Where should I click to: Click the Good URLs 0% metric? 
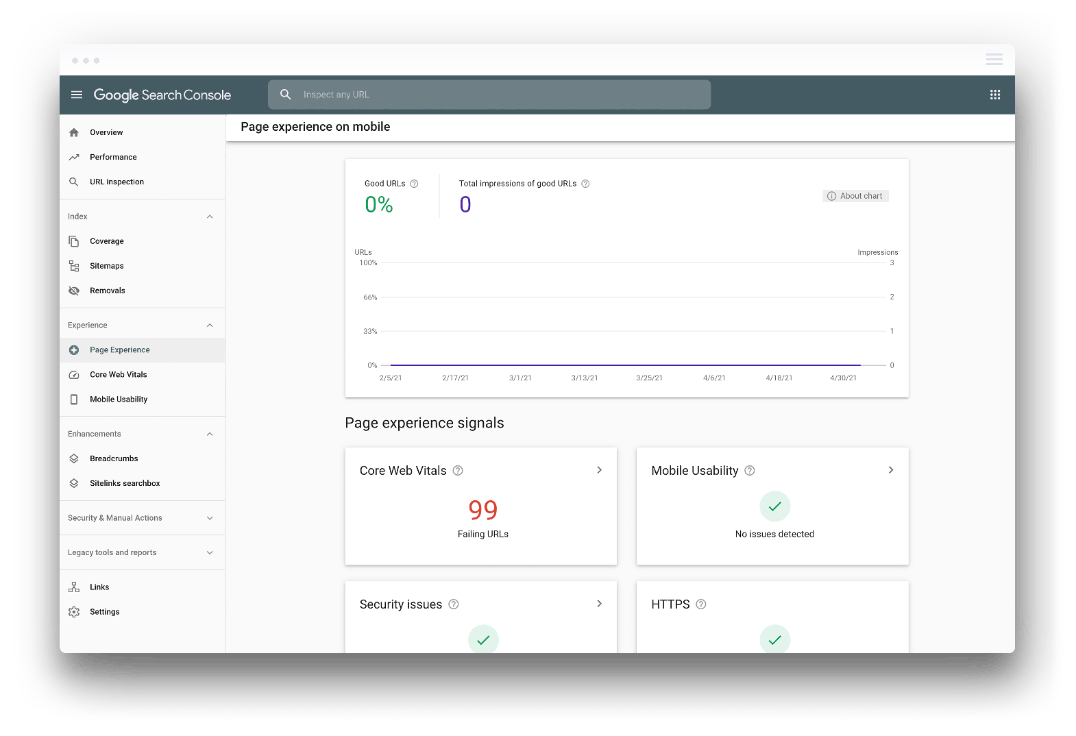(x=379, y=205)
